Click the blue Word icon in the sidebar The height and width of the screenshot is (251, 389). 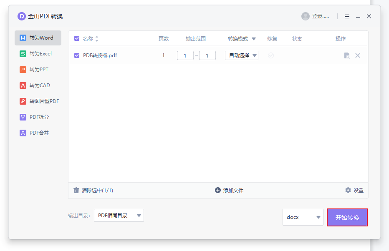point(23,38)
